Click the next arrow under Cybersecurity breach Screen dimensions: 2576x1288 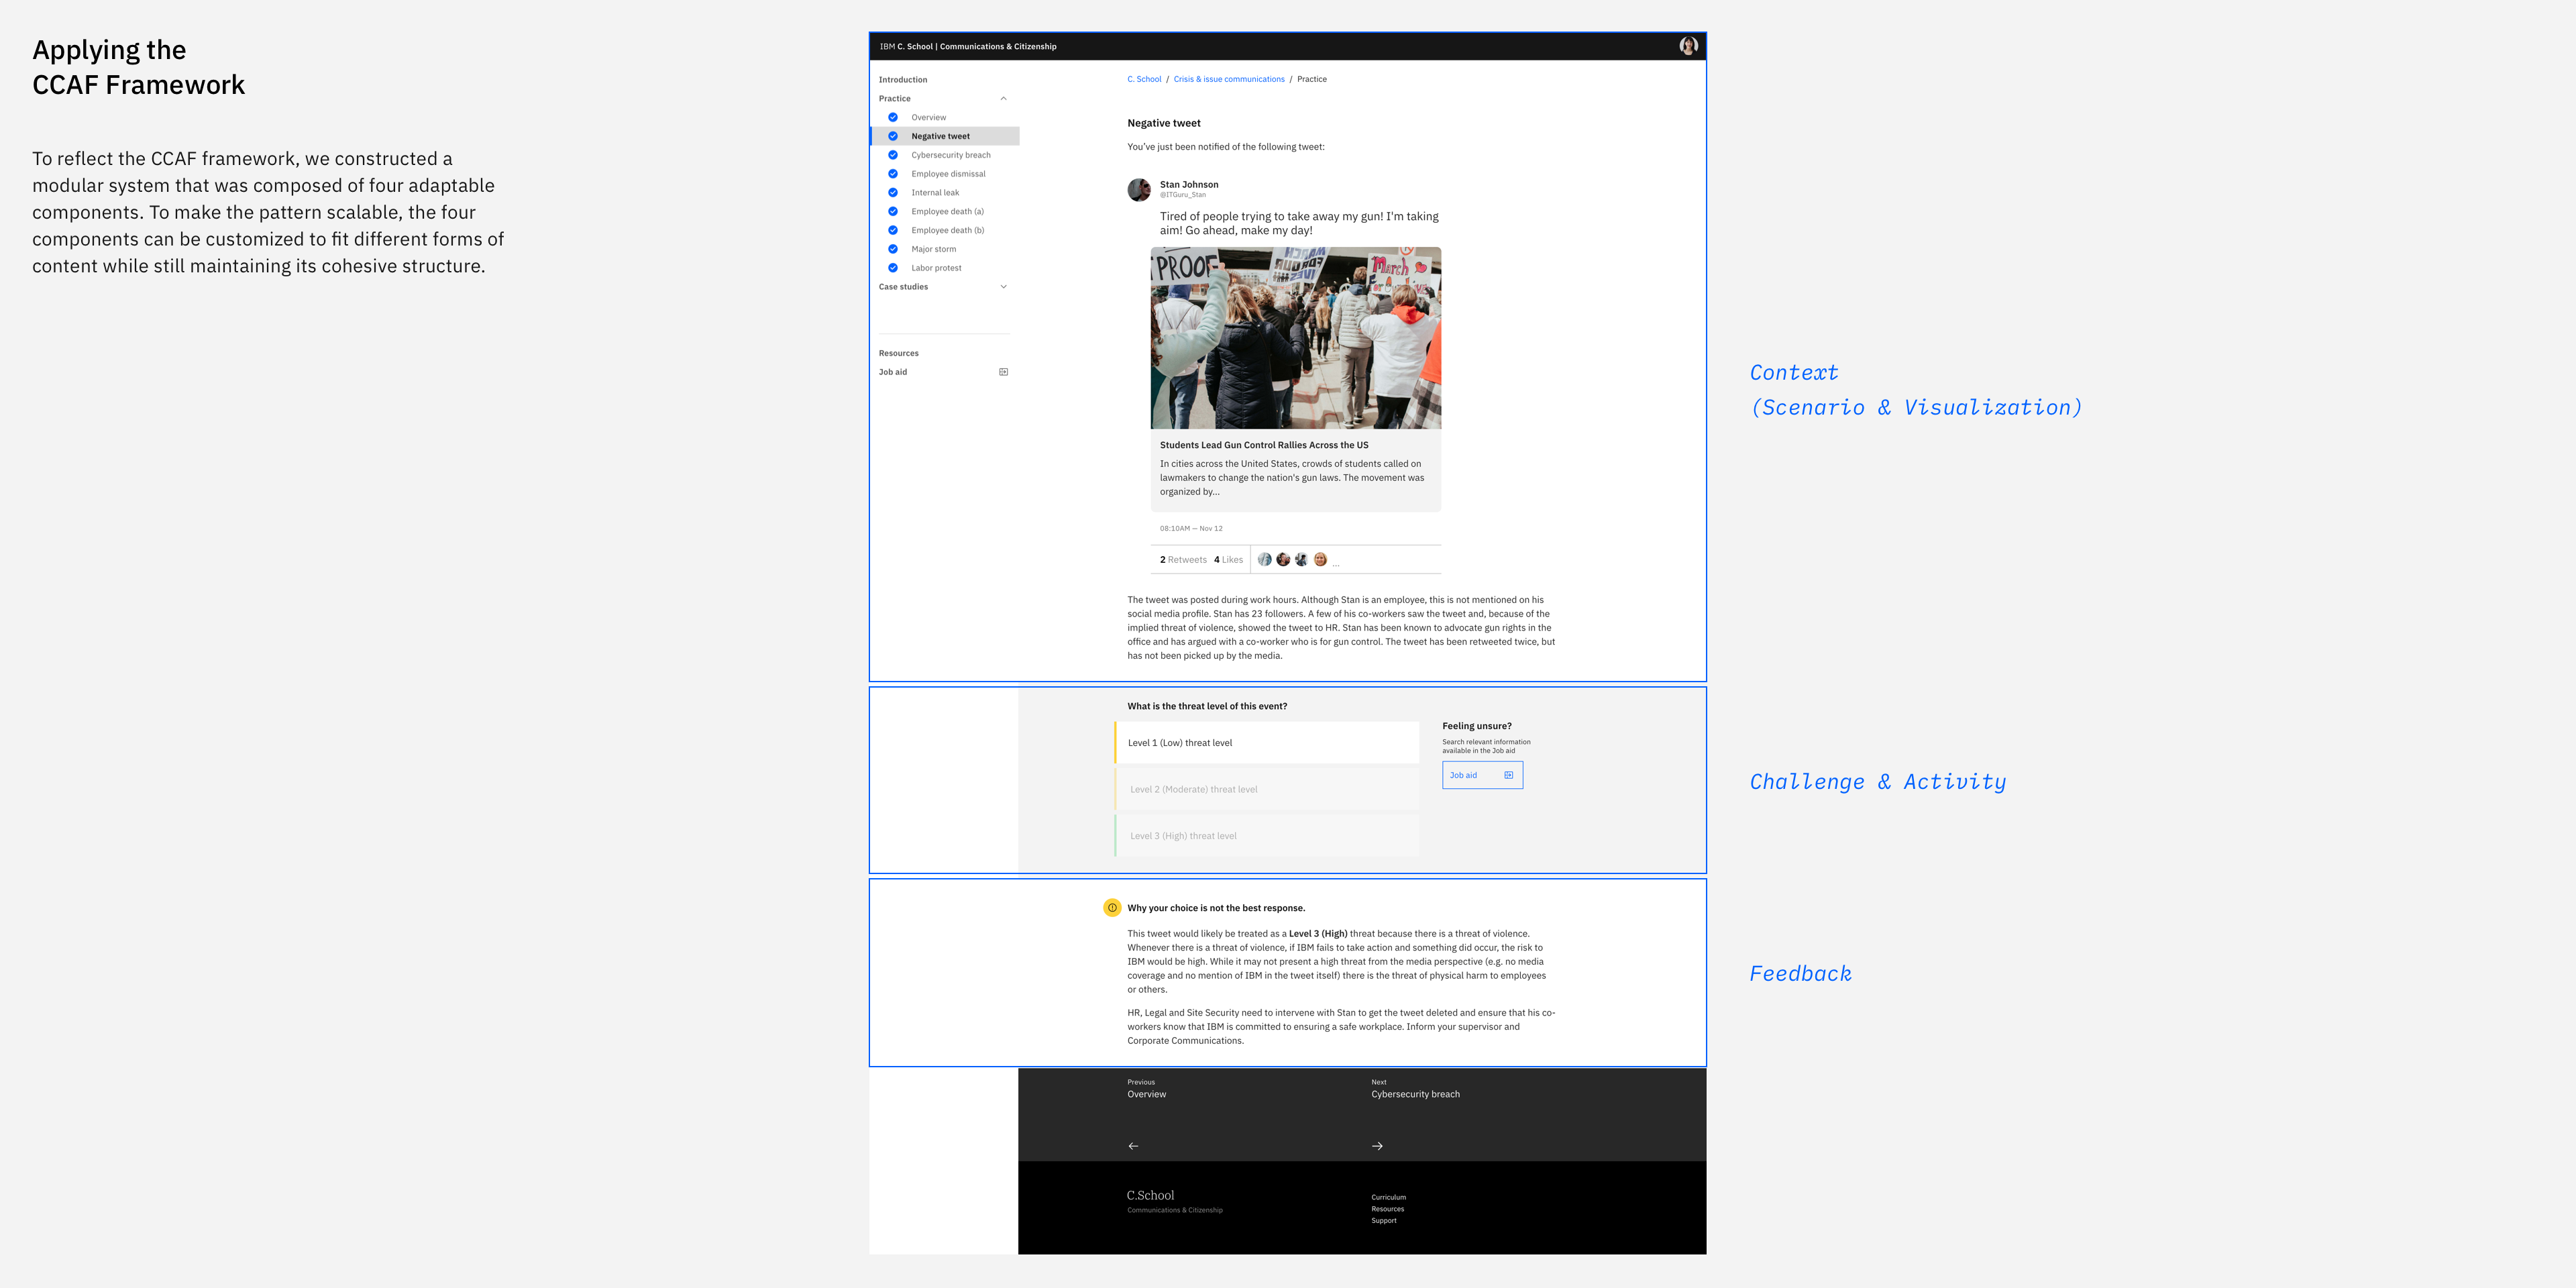(x=1377, y=1146)
